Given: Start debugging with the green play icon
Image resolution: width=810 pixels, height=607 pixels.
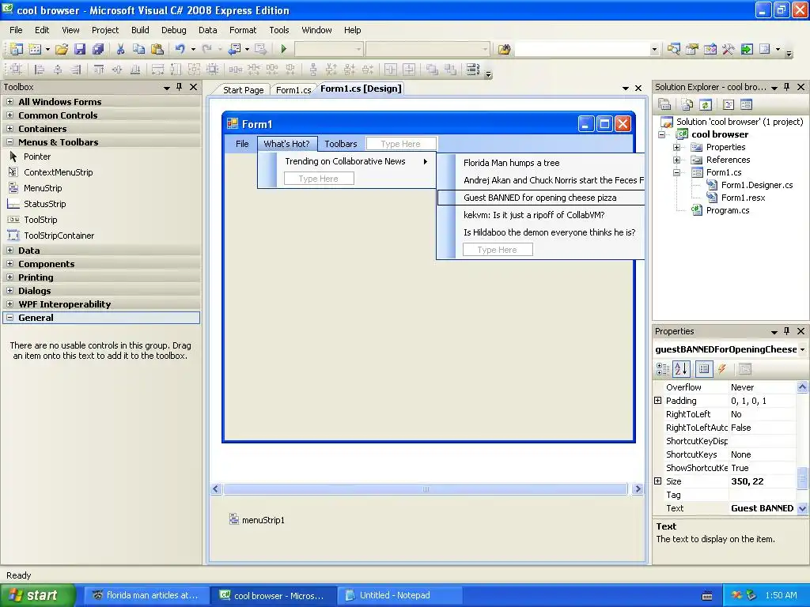Looking at the screenshot, I should 284,49.
